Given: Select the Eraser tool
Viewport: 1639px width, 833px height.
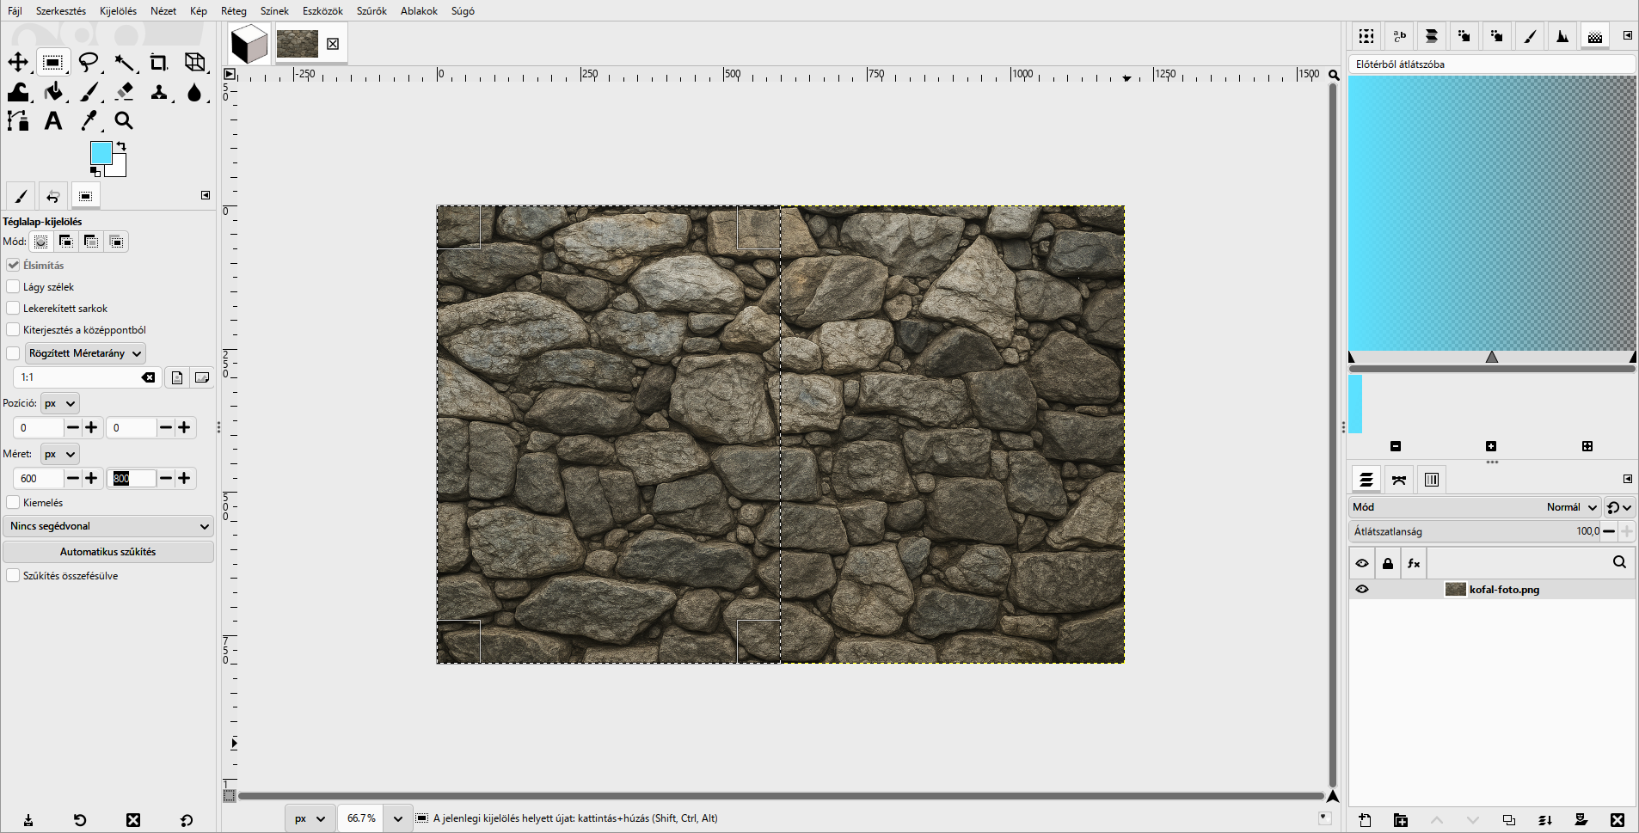Looking at the screenshot, I should point(125,92).
